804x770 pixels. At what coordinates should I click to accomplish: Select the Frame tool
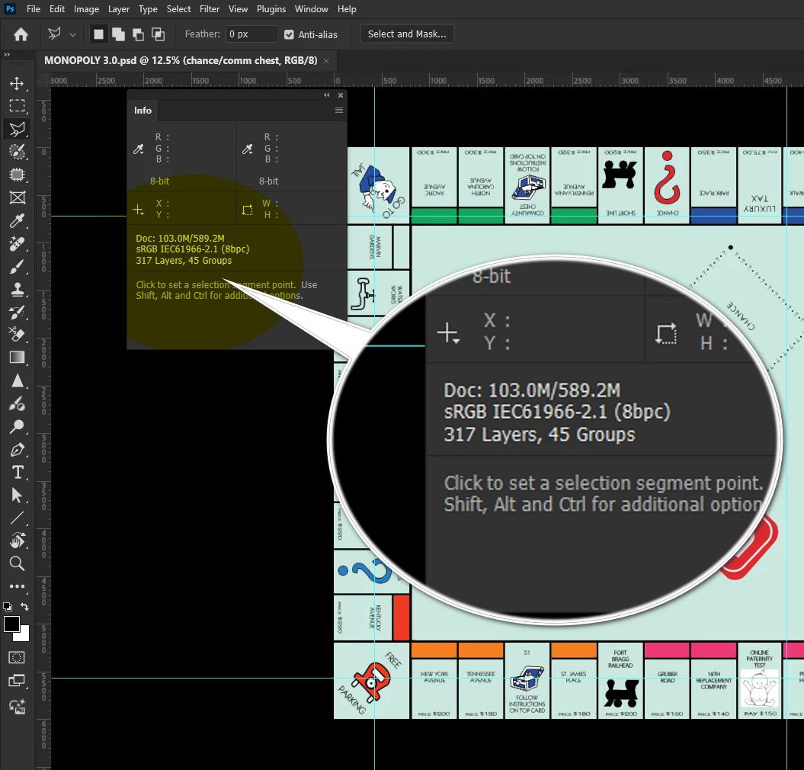pyautogui.click(x=17, y=197)
